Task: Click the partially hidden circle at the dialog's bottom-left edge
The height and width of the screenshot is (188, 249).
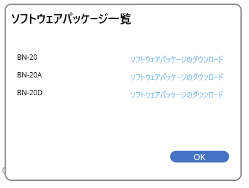Action: [4, 170]
